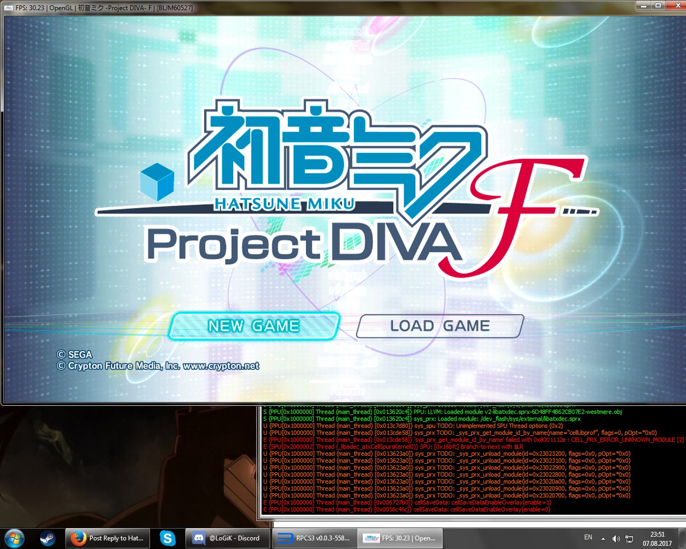Click the Show desktop strip on the taskbar
686x549 pixels.
[682, 538]
